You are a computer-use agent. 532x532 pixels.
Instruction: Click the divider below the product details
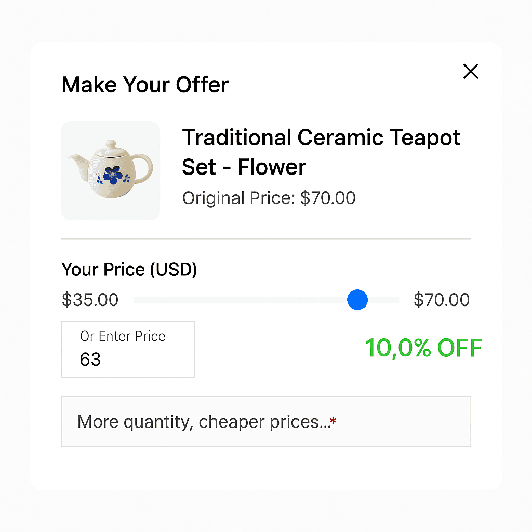pyautogui.click(x=266, y=239)
